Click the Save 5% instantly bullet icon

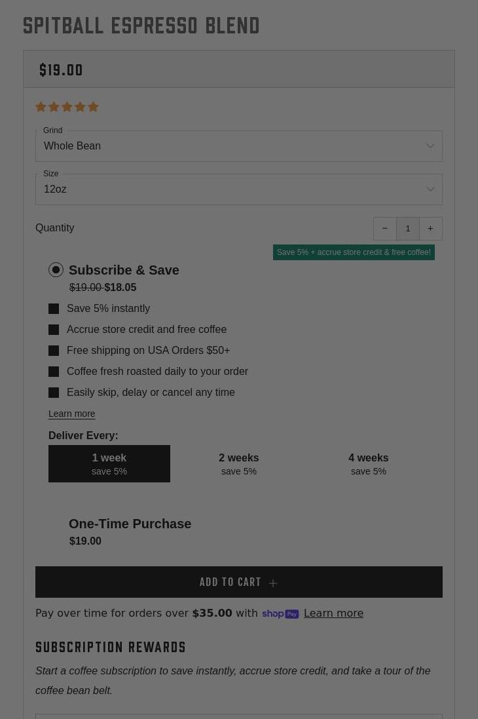click(x=54, y=309)
